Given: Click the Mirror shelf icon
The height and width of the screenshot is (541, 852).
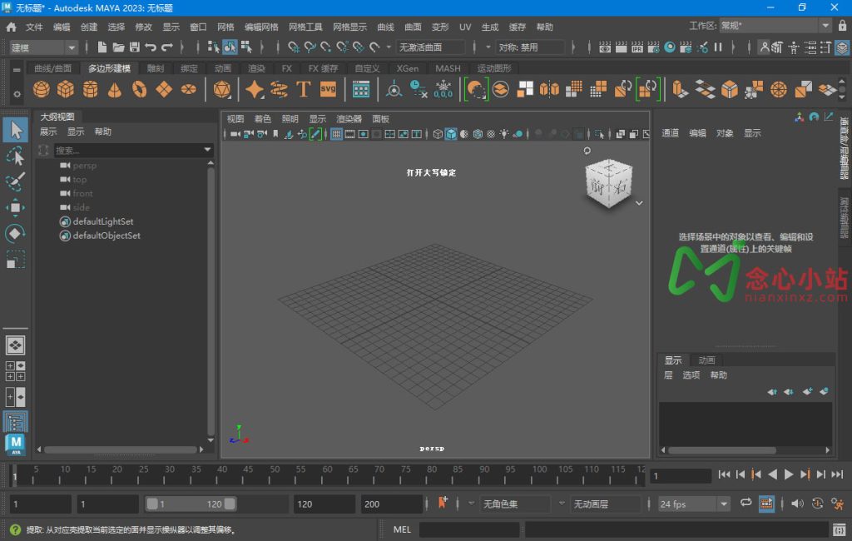Looking at the screenshot, I should [549, 89].
